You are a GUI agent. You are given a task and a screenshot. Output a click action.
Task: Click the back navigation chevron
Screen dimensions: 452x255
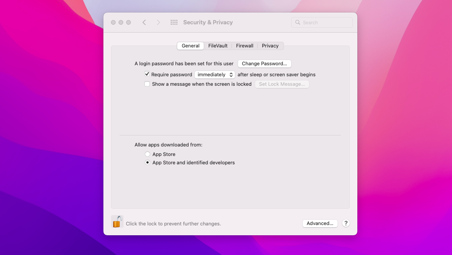(x=144, y=22)
